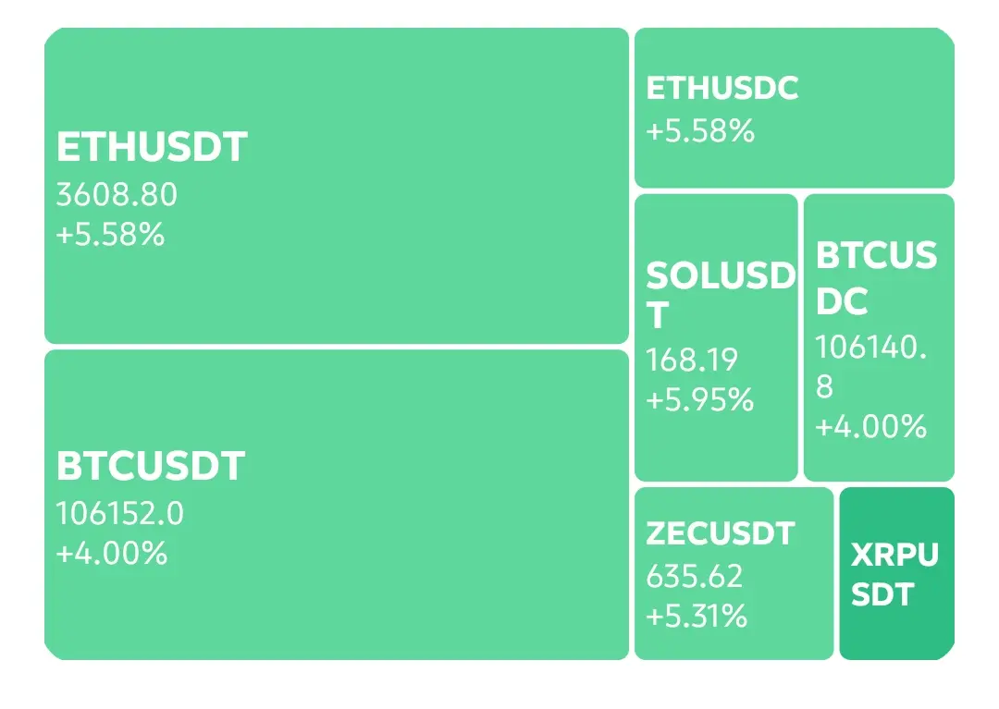Click the ZECUSDT price 635.62
The height and width of the screenshot is (709, 999).
click(x=695, y=577)
